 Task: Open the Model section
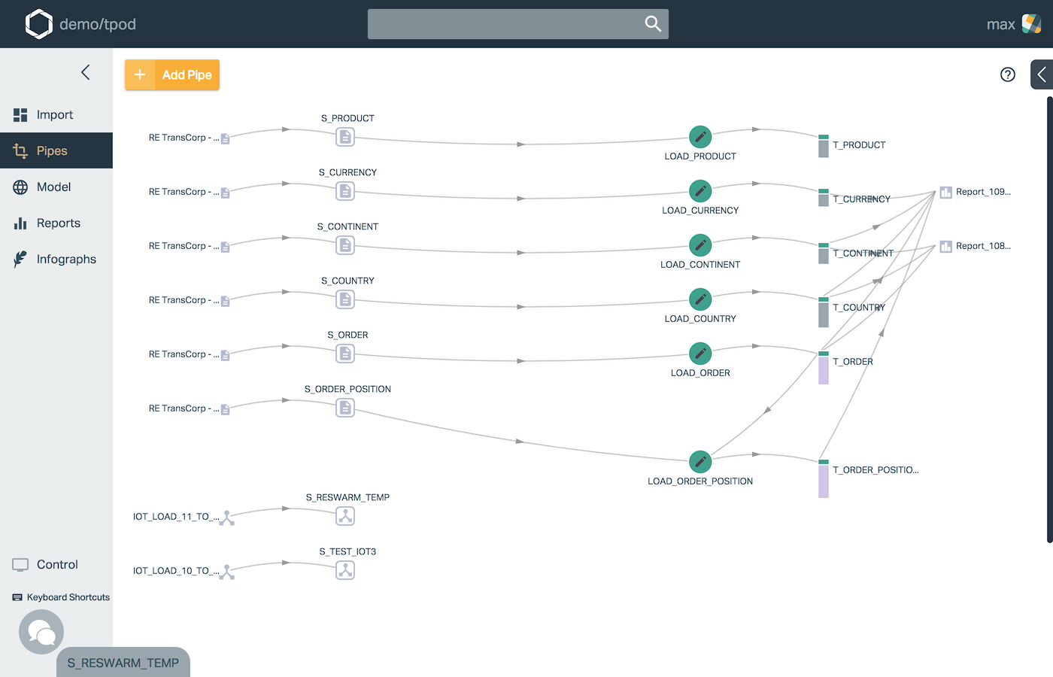(x=53, y=187)
